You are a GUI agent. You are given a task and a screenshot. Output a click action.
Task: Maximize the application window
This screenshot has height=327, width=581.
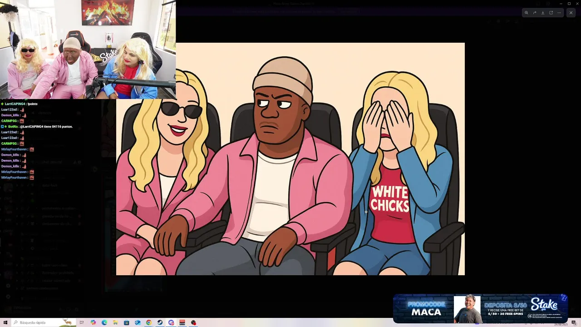pos(569,4)
